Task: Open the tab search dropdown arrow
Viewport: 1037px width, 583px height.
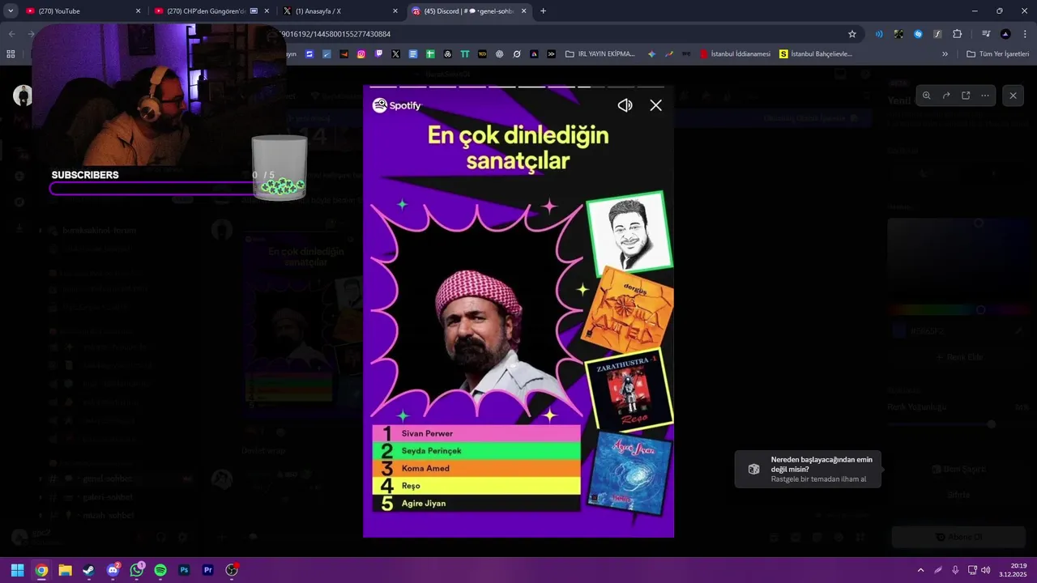Action: [11, 11]
